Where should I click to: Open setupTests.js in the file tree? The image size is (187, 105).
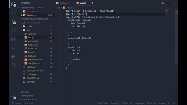pyautogui.click(x=34, y=63)
